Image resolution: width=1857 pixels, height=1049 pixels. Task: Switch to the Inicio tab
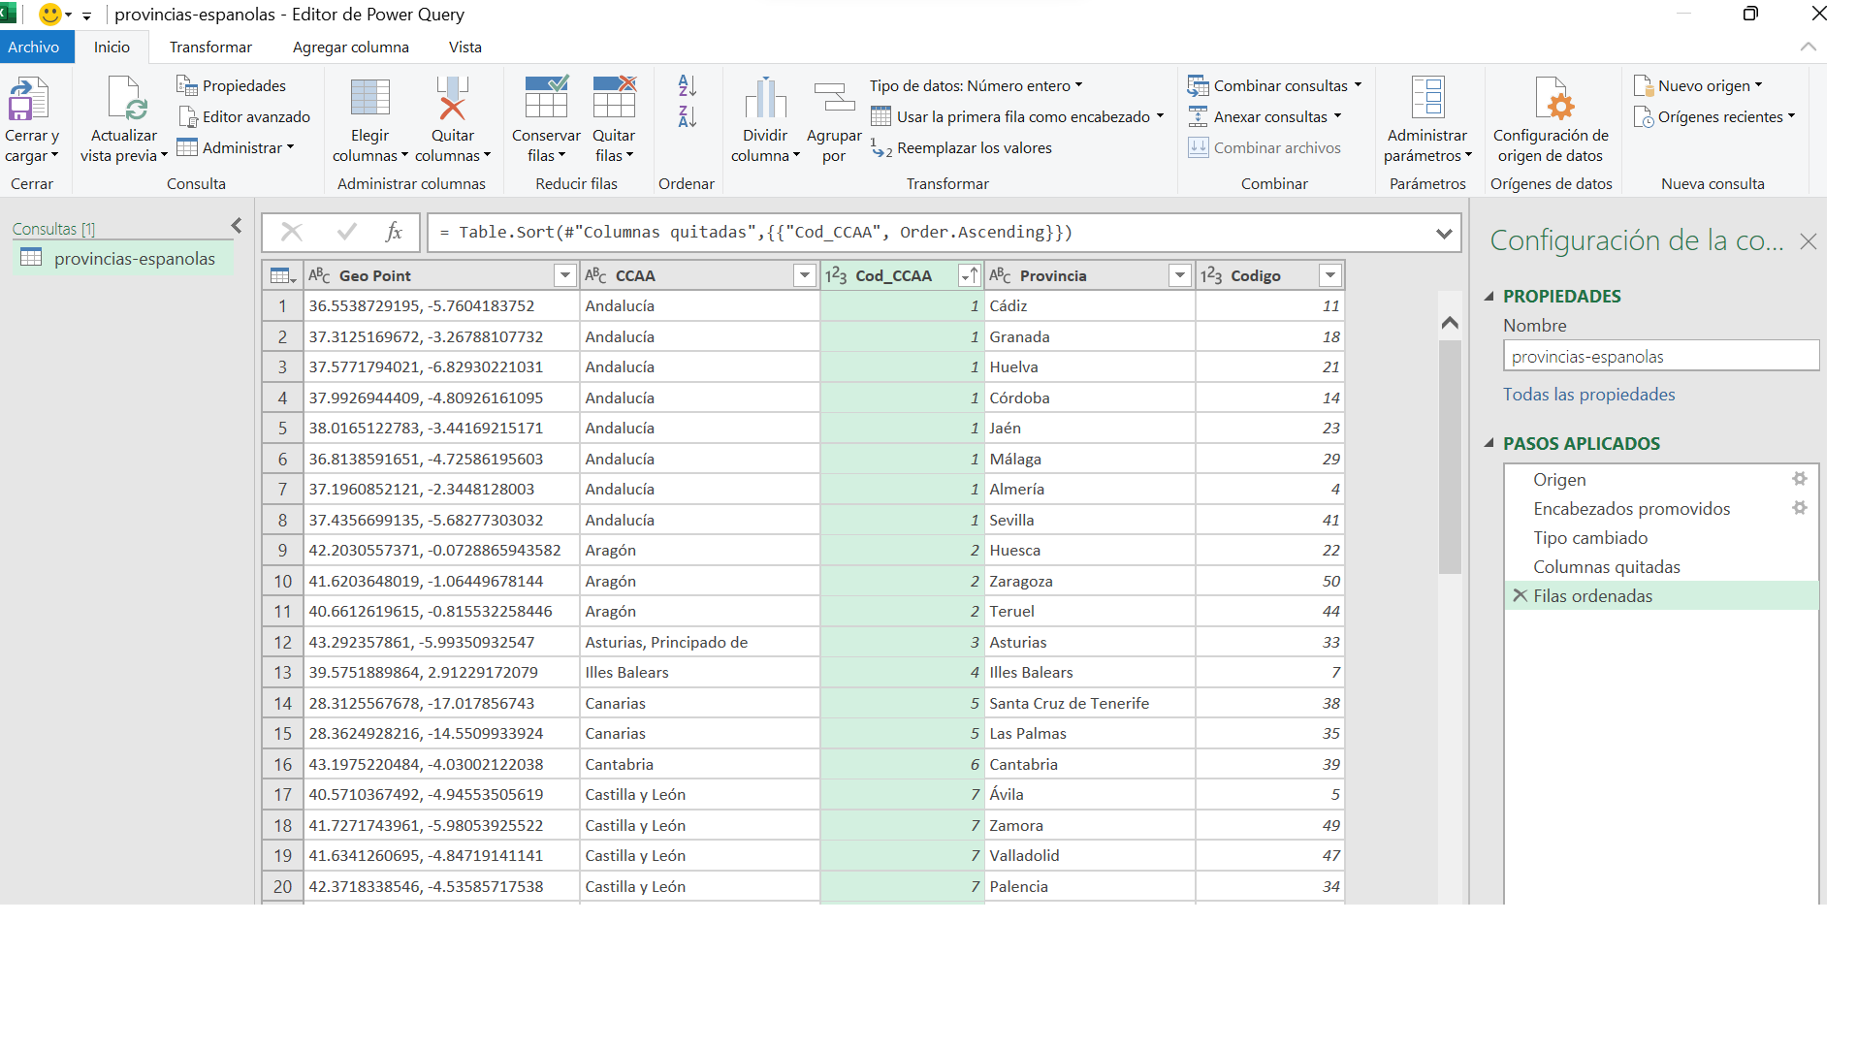(112, 47)
